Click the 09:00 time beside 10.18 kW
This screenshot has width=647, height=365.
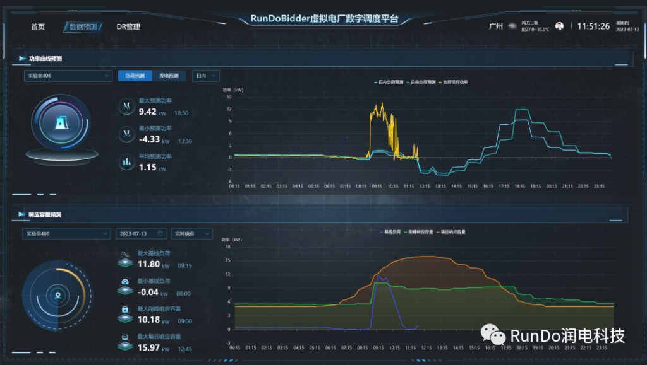pos(185,321)
